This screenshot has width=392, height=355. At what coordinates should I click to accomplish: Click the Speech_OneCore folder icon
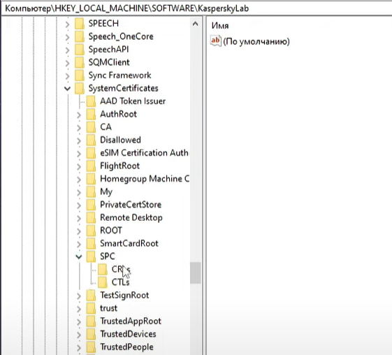80,36
